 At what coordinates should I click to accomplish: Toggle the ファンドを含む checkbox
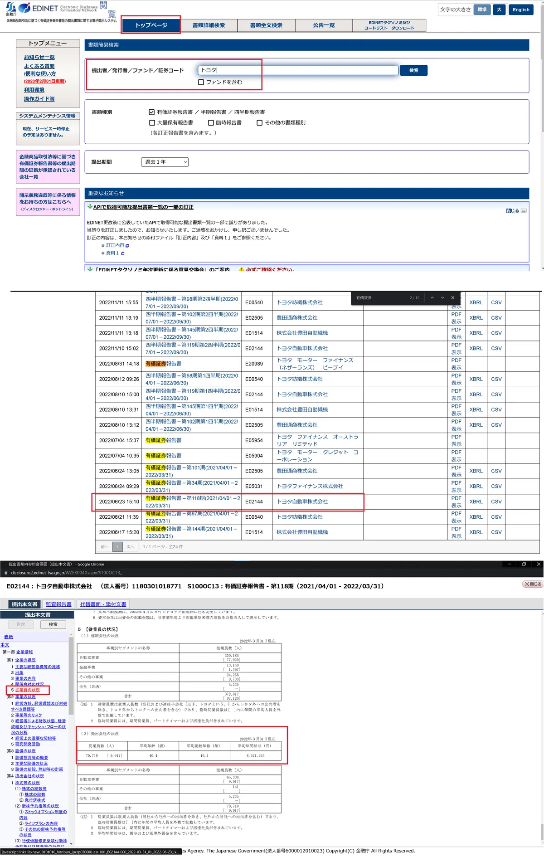(201, 82)
